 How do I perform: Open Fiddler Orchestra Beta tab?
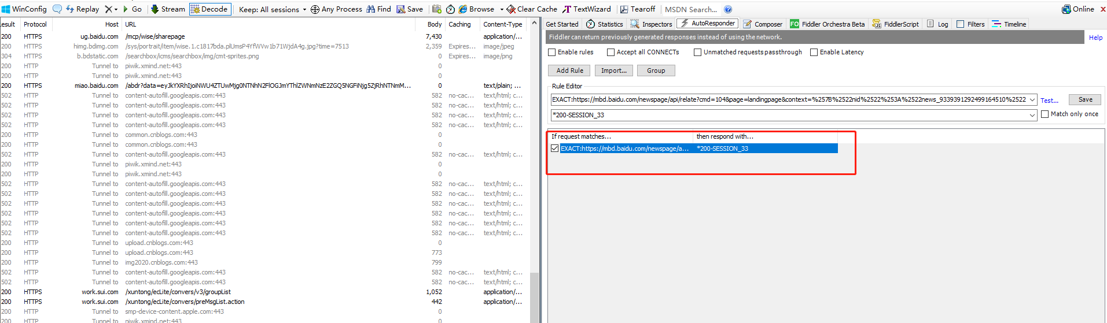[x=828, y=24]
